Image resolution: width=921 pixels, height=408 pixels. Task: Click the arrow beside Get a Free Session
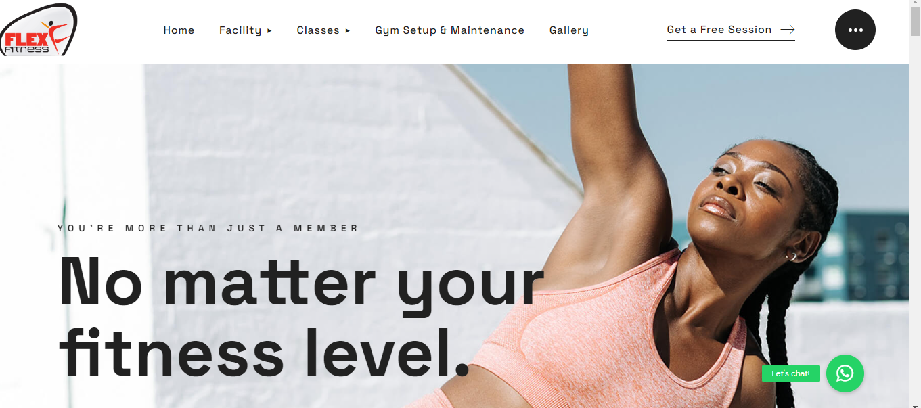tap(788, 30)
